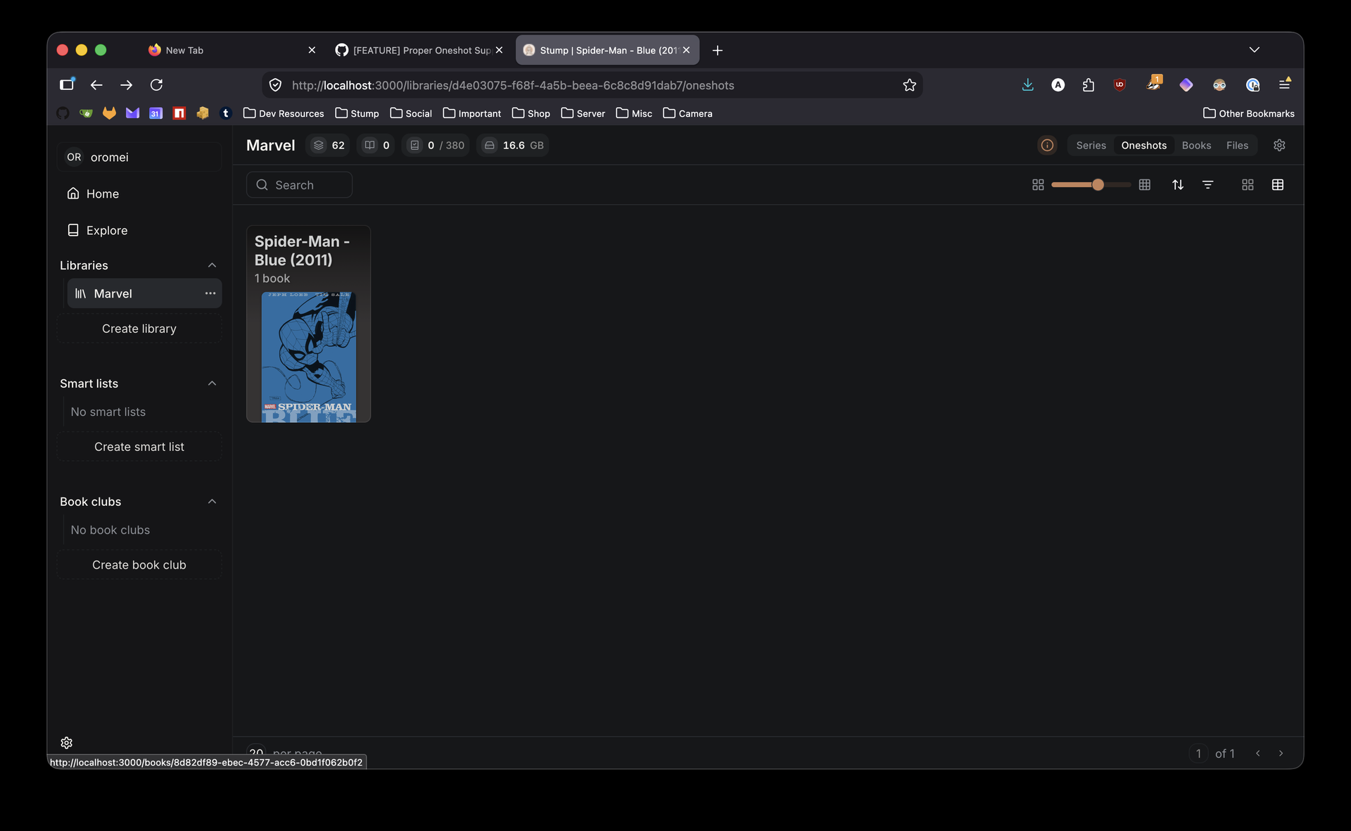The width and height of the screenshot is (1351, 831).
Task: Close the New Tab browser tab
Action: pos(312,50)
